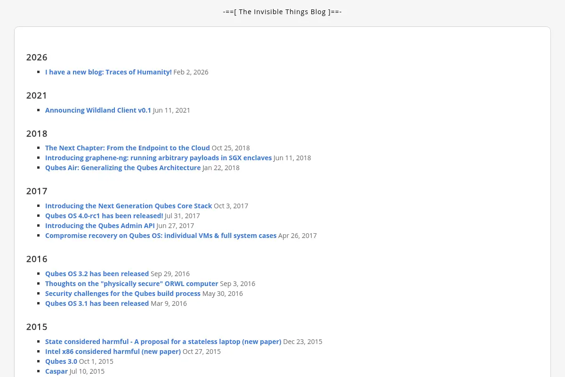This screenshot has height=377, width=565.
Task: Open Announcing Wildland Client v0.1 post
Action: click(98, 110)
